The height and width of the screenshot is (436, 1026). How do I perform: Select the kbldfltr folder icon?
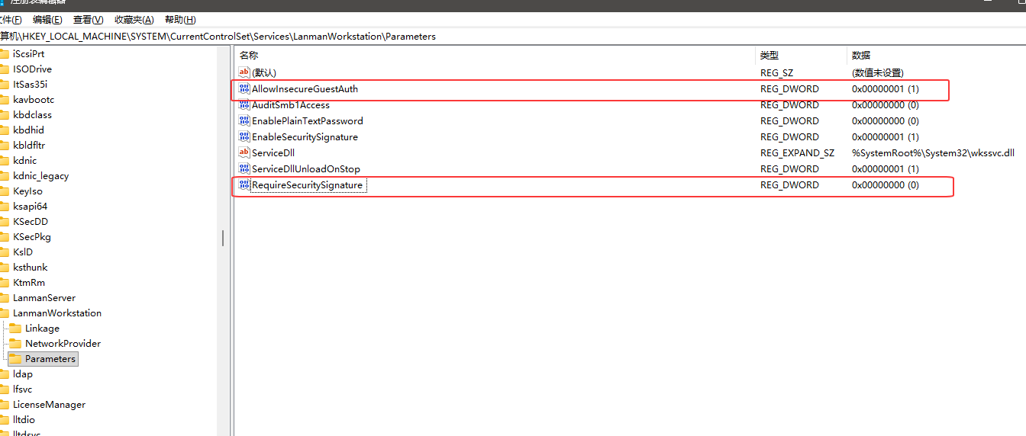[x=4, y=145]
